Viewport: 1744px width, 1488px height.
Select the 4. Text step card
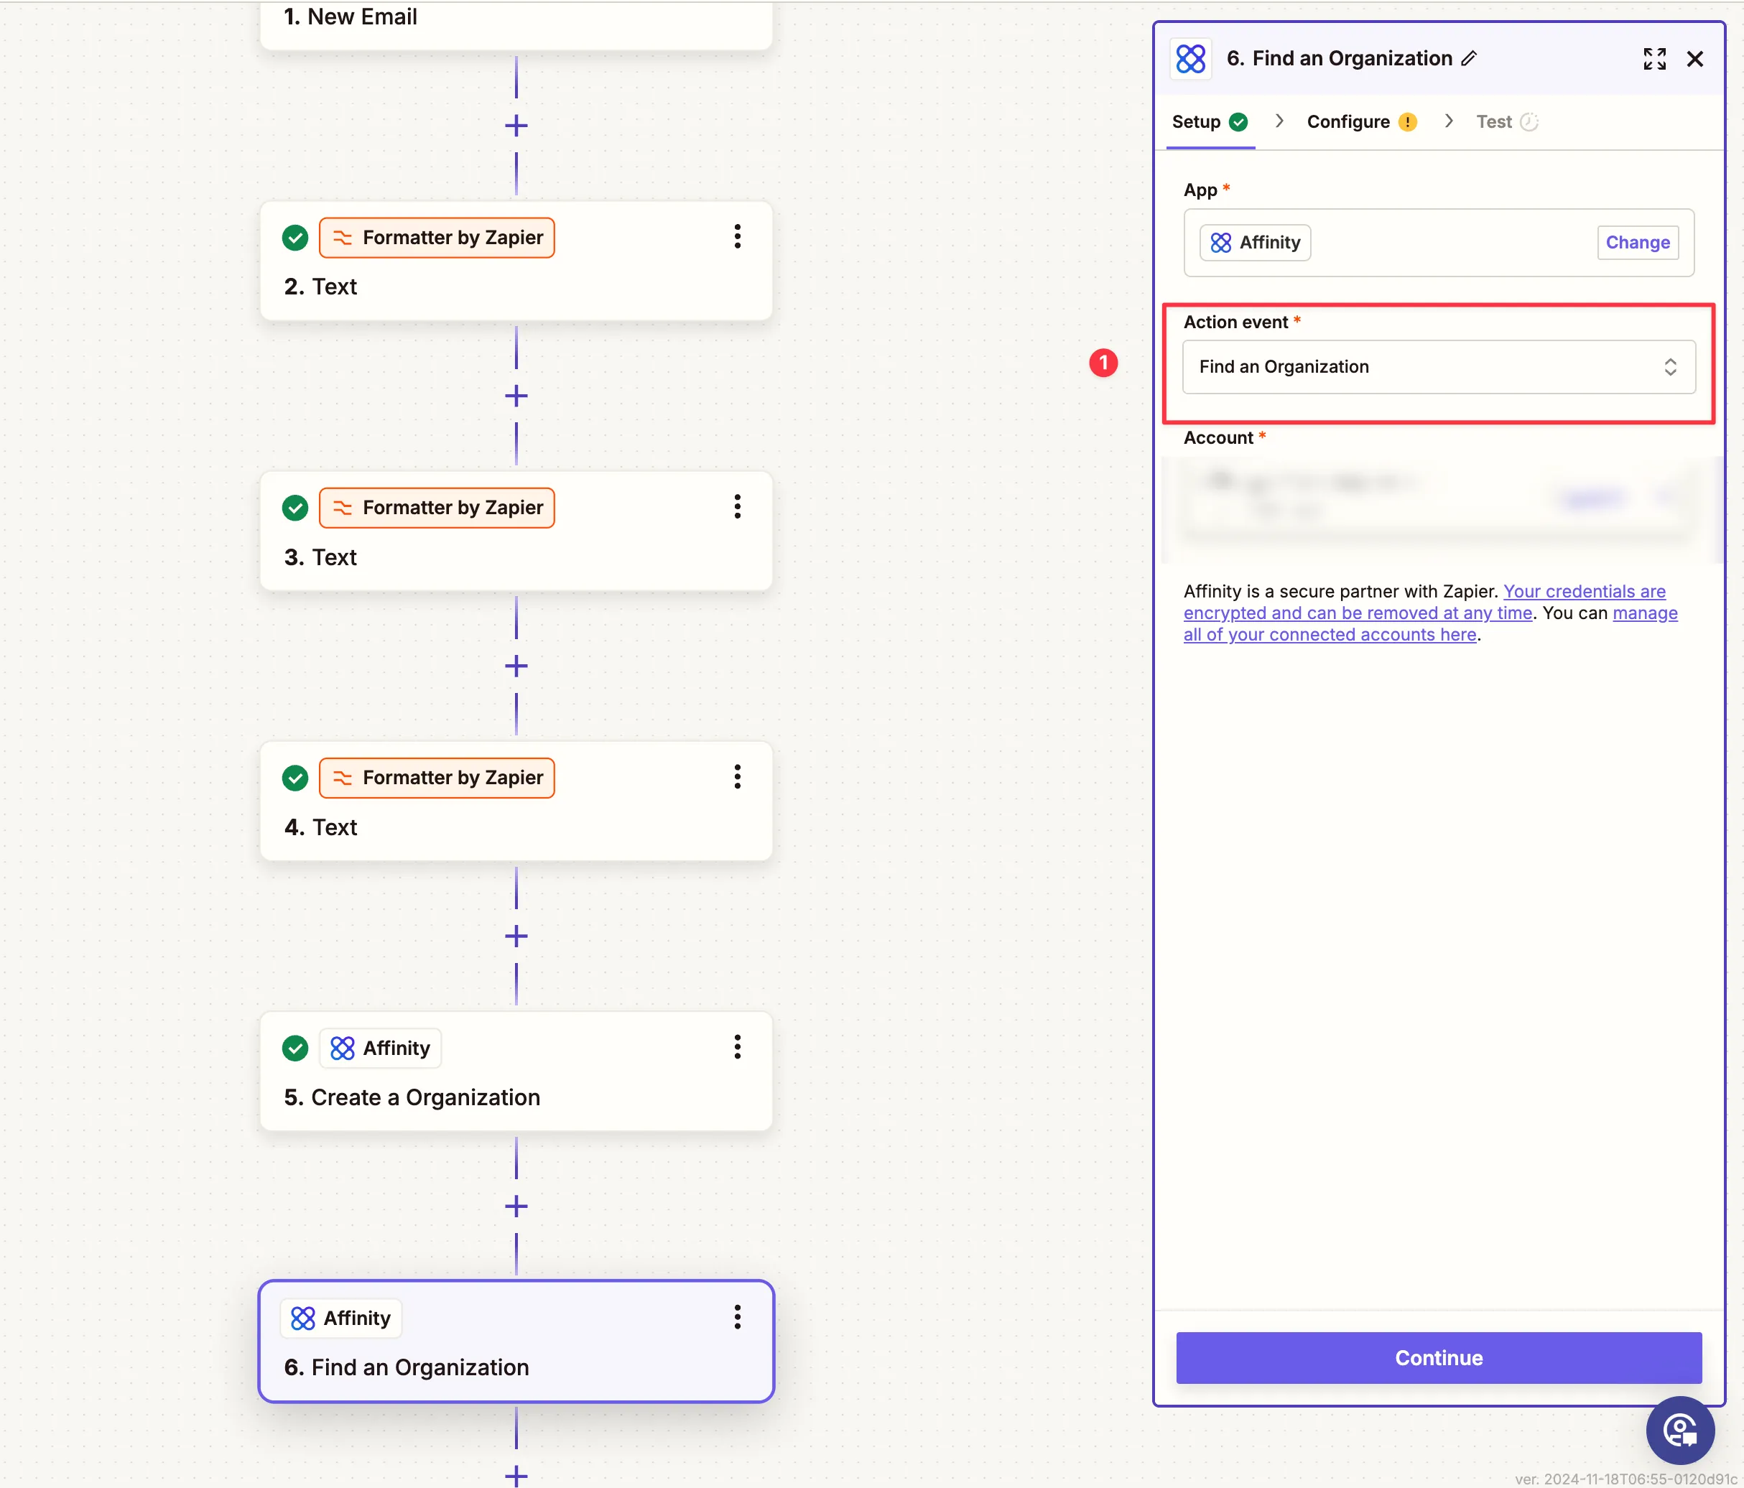click(516, 801)
